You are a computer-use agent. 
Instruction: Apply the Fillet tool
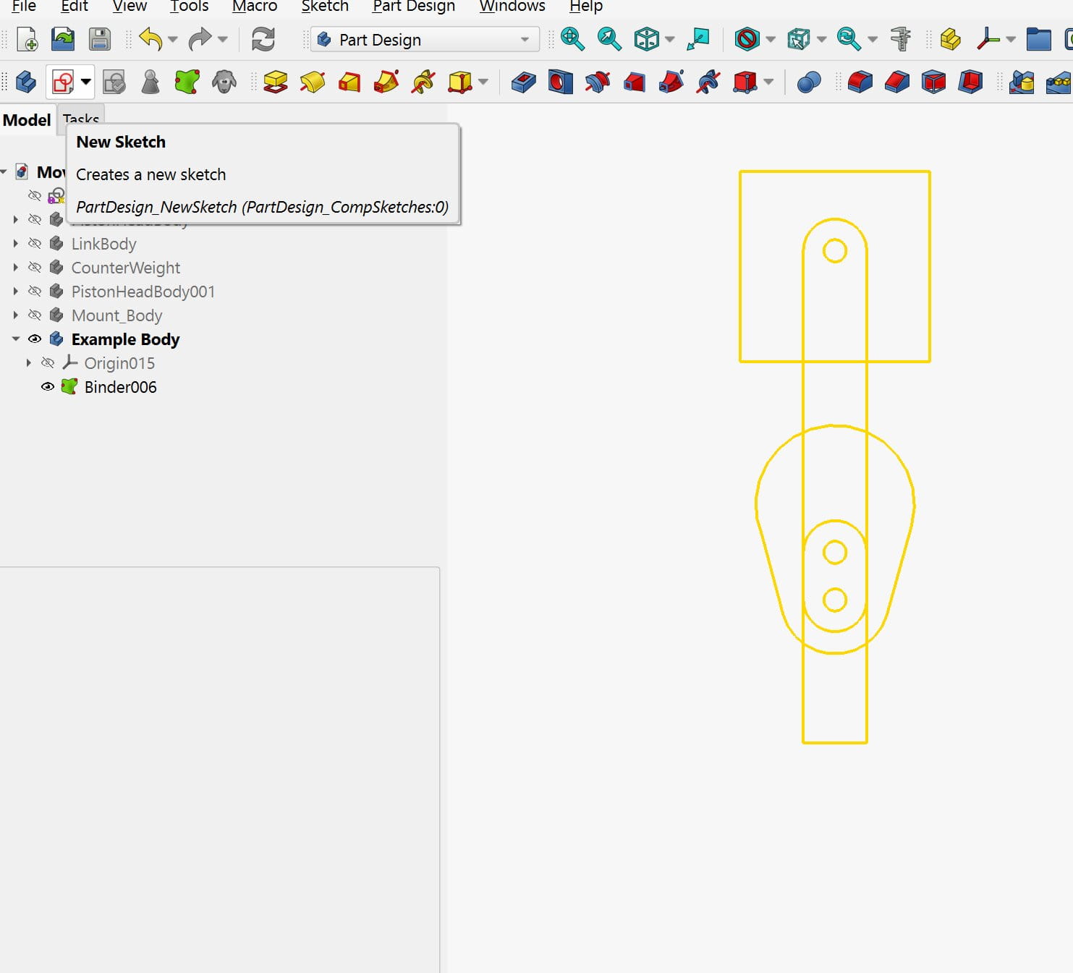(x=860, y=82)
